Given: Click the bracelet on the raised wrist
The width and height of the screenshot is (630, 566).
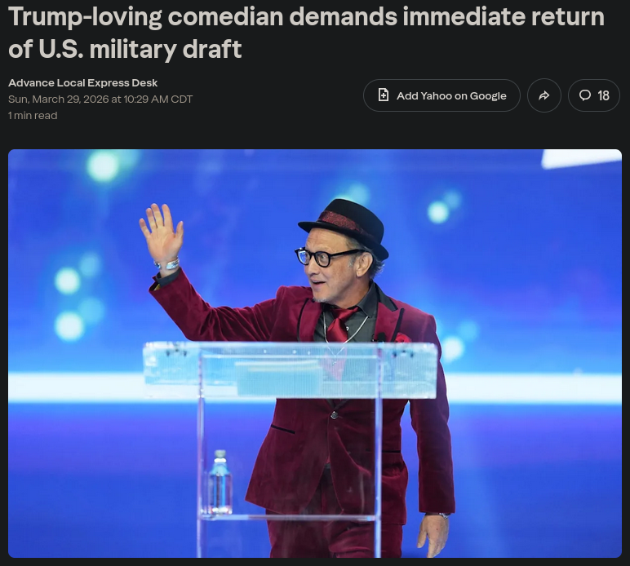Looking at the screenshot, I should [167, 264].
